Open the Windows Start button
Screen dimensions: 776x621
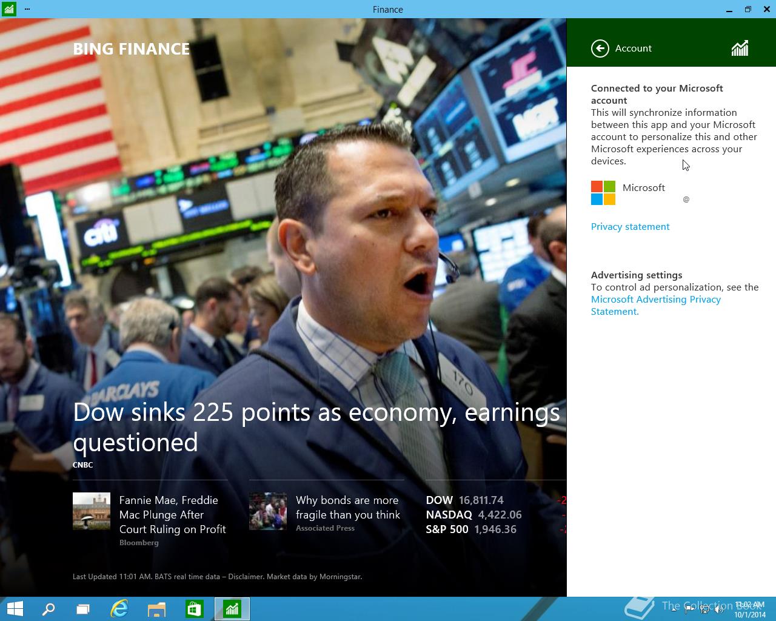15,609
